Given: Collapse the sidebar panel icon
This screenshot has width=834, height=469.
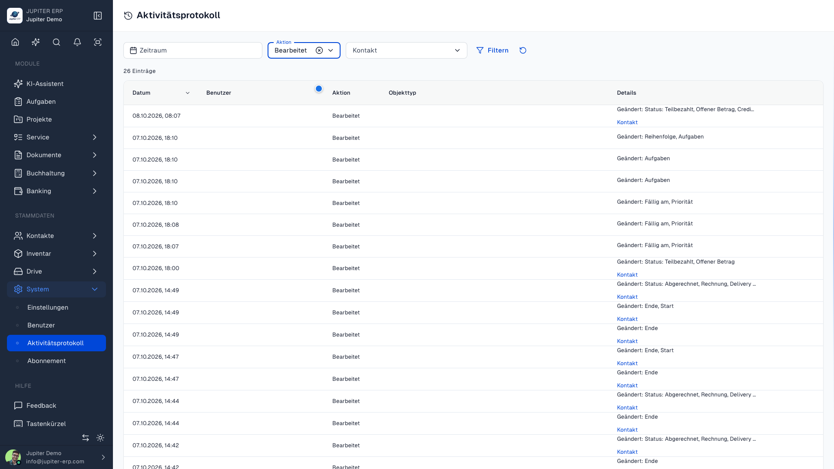Looking at the screenshot, I should click(x=98, y=16).
